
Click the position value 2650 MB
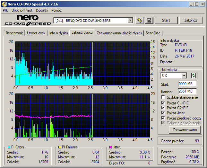click(192, 157)
